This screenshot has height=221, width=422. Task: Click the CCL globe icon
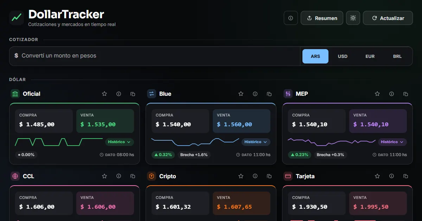coord(15,176)
